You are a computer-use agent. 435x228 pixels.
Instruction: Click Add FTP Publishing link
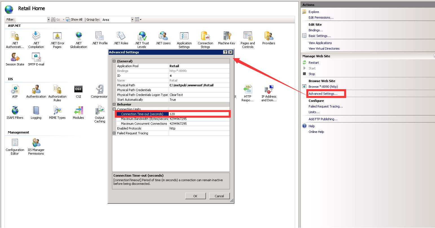323,119
